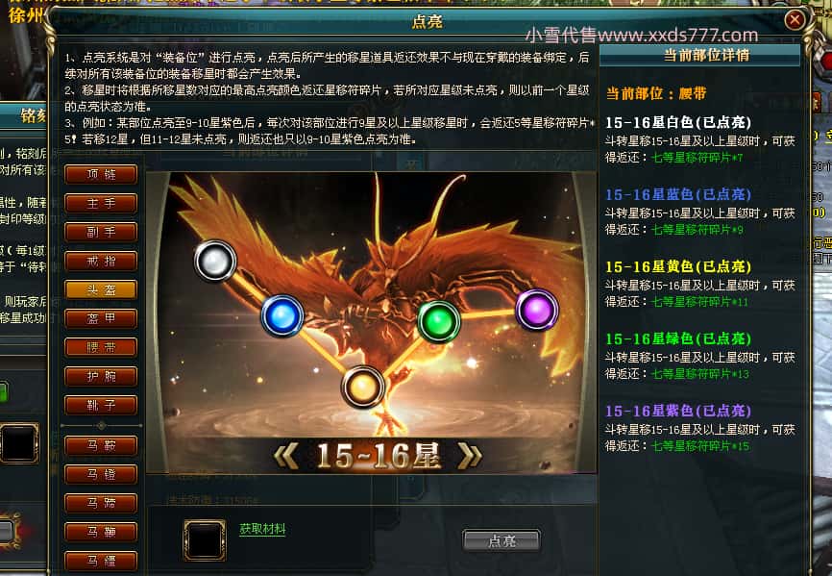Select the highlighted 头盔 slot
This screenshot has height=576, width=832.
coord(101,289)
